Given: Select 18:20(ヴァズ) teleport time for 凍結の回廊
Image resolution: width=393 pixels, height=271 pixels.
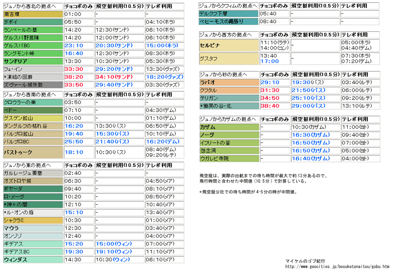Looking at the screenshot, I should pos(165,77).
